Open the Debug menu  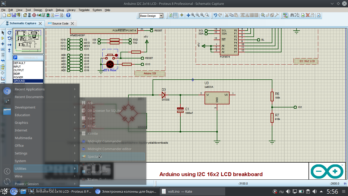click(60, 10)
